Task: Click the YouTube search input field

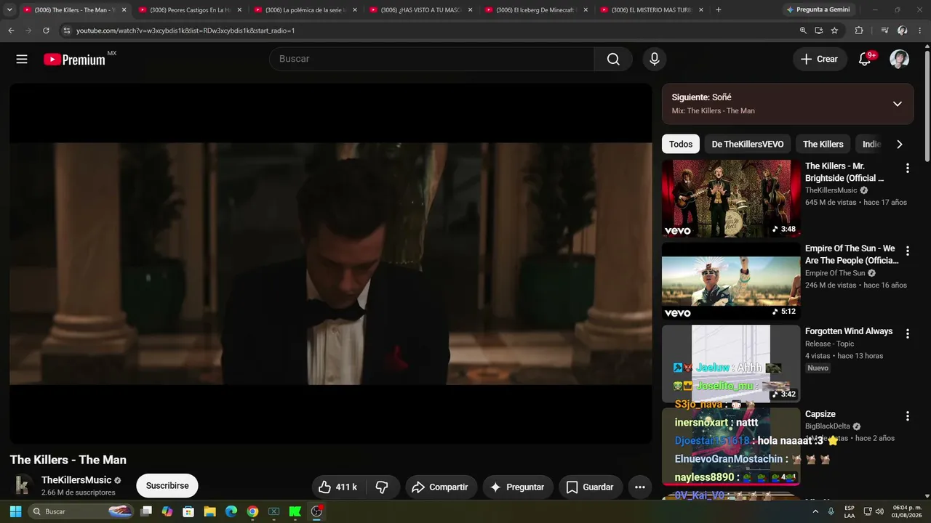Action: [432, 60]
